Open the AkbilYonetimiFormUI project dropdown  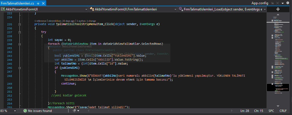click(44, 9)
